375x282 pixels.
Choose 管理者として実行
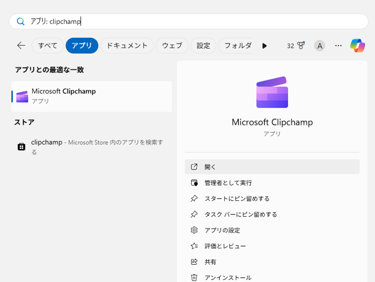pos(228,183)
